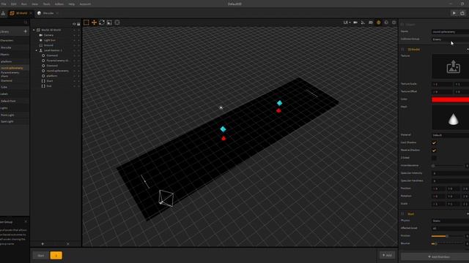This screenshot has width=469, height=263.
Task: Click the plus icon beside the library header
Action: (25, 31)
